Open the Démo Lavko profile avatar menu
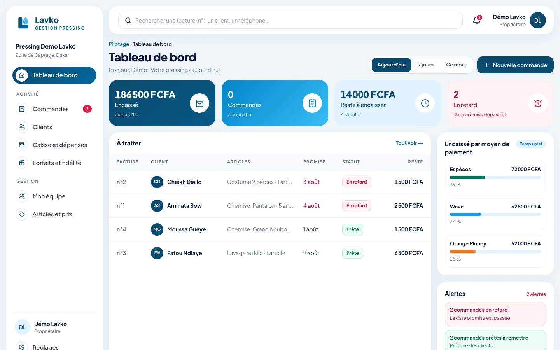Screen dimensions: 560x350 click(x=538, y=20)
